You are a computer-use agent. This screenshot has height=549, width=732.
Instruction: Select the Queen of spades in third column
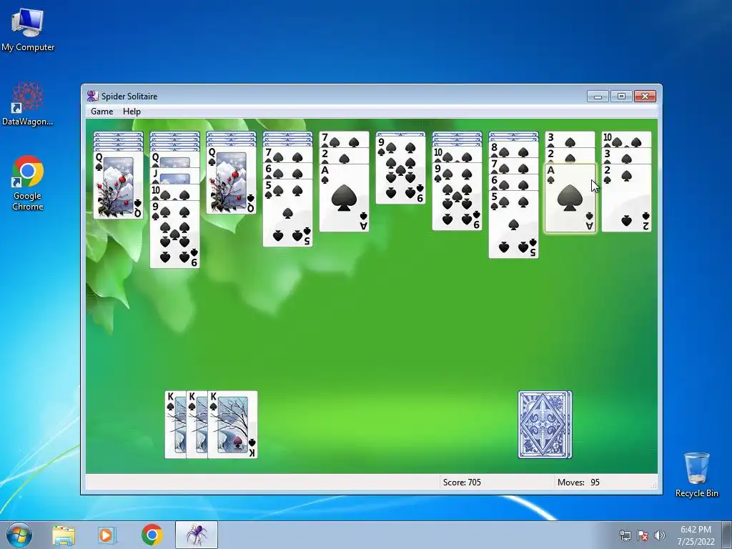(231, 179)
